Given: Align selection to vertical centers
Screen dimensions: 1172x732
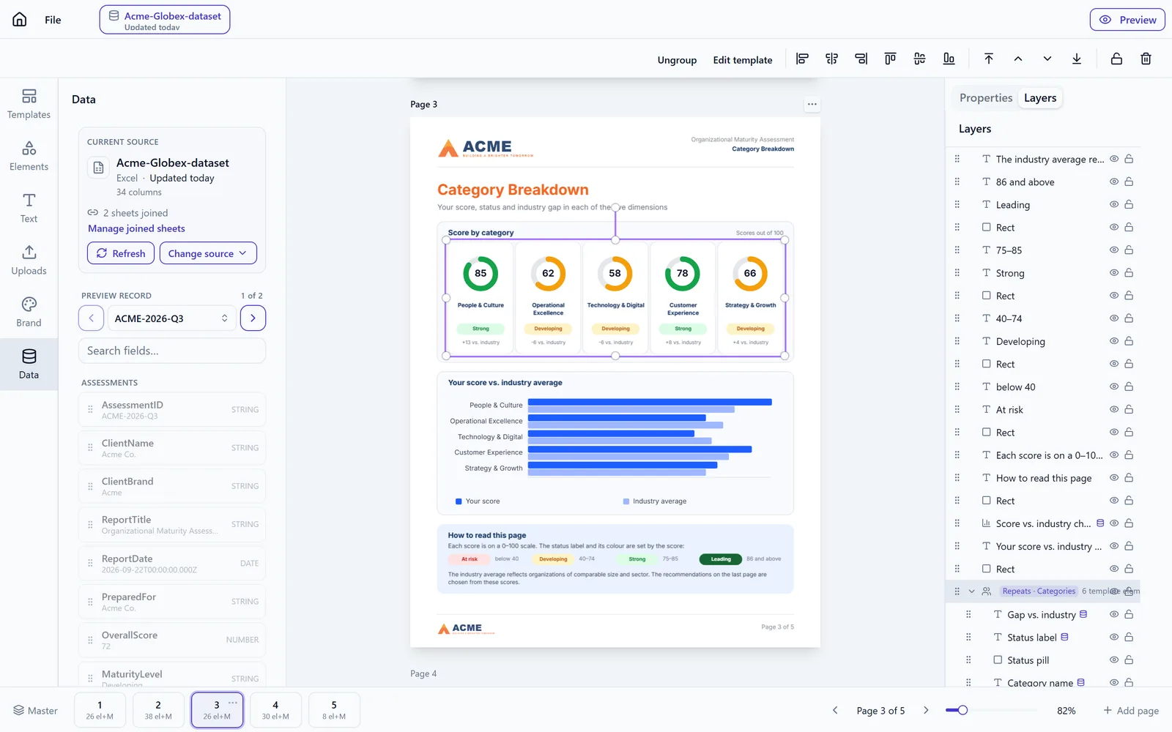Looking at the screenshot, I should coord(919,59).
